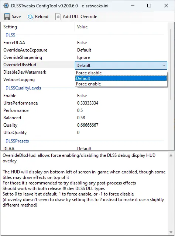Select the OverrideAutoExposure Default value

84,50
